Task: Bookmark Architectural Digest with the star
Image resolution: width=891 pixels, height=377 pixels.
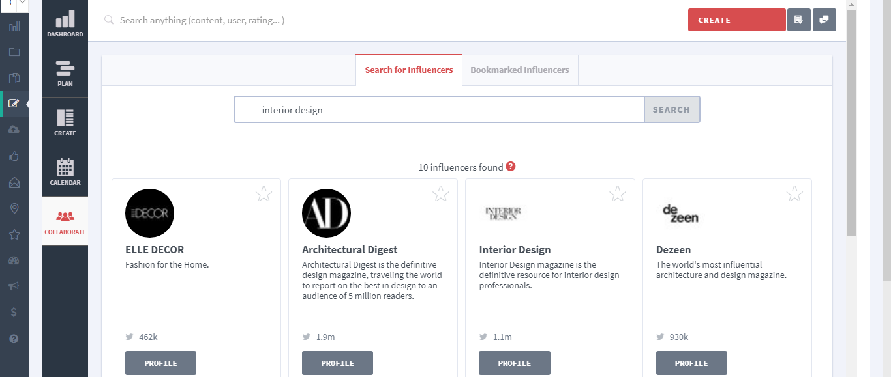Action: click(x=440, y=193)
